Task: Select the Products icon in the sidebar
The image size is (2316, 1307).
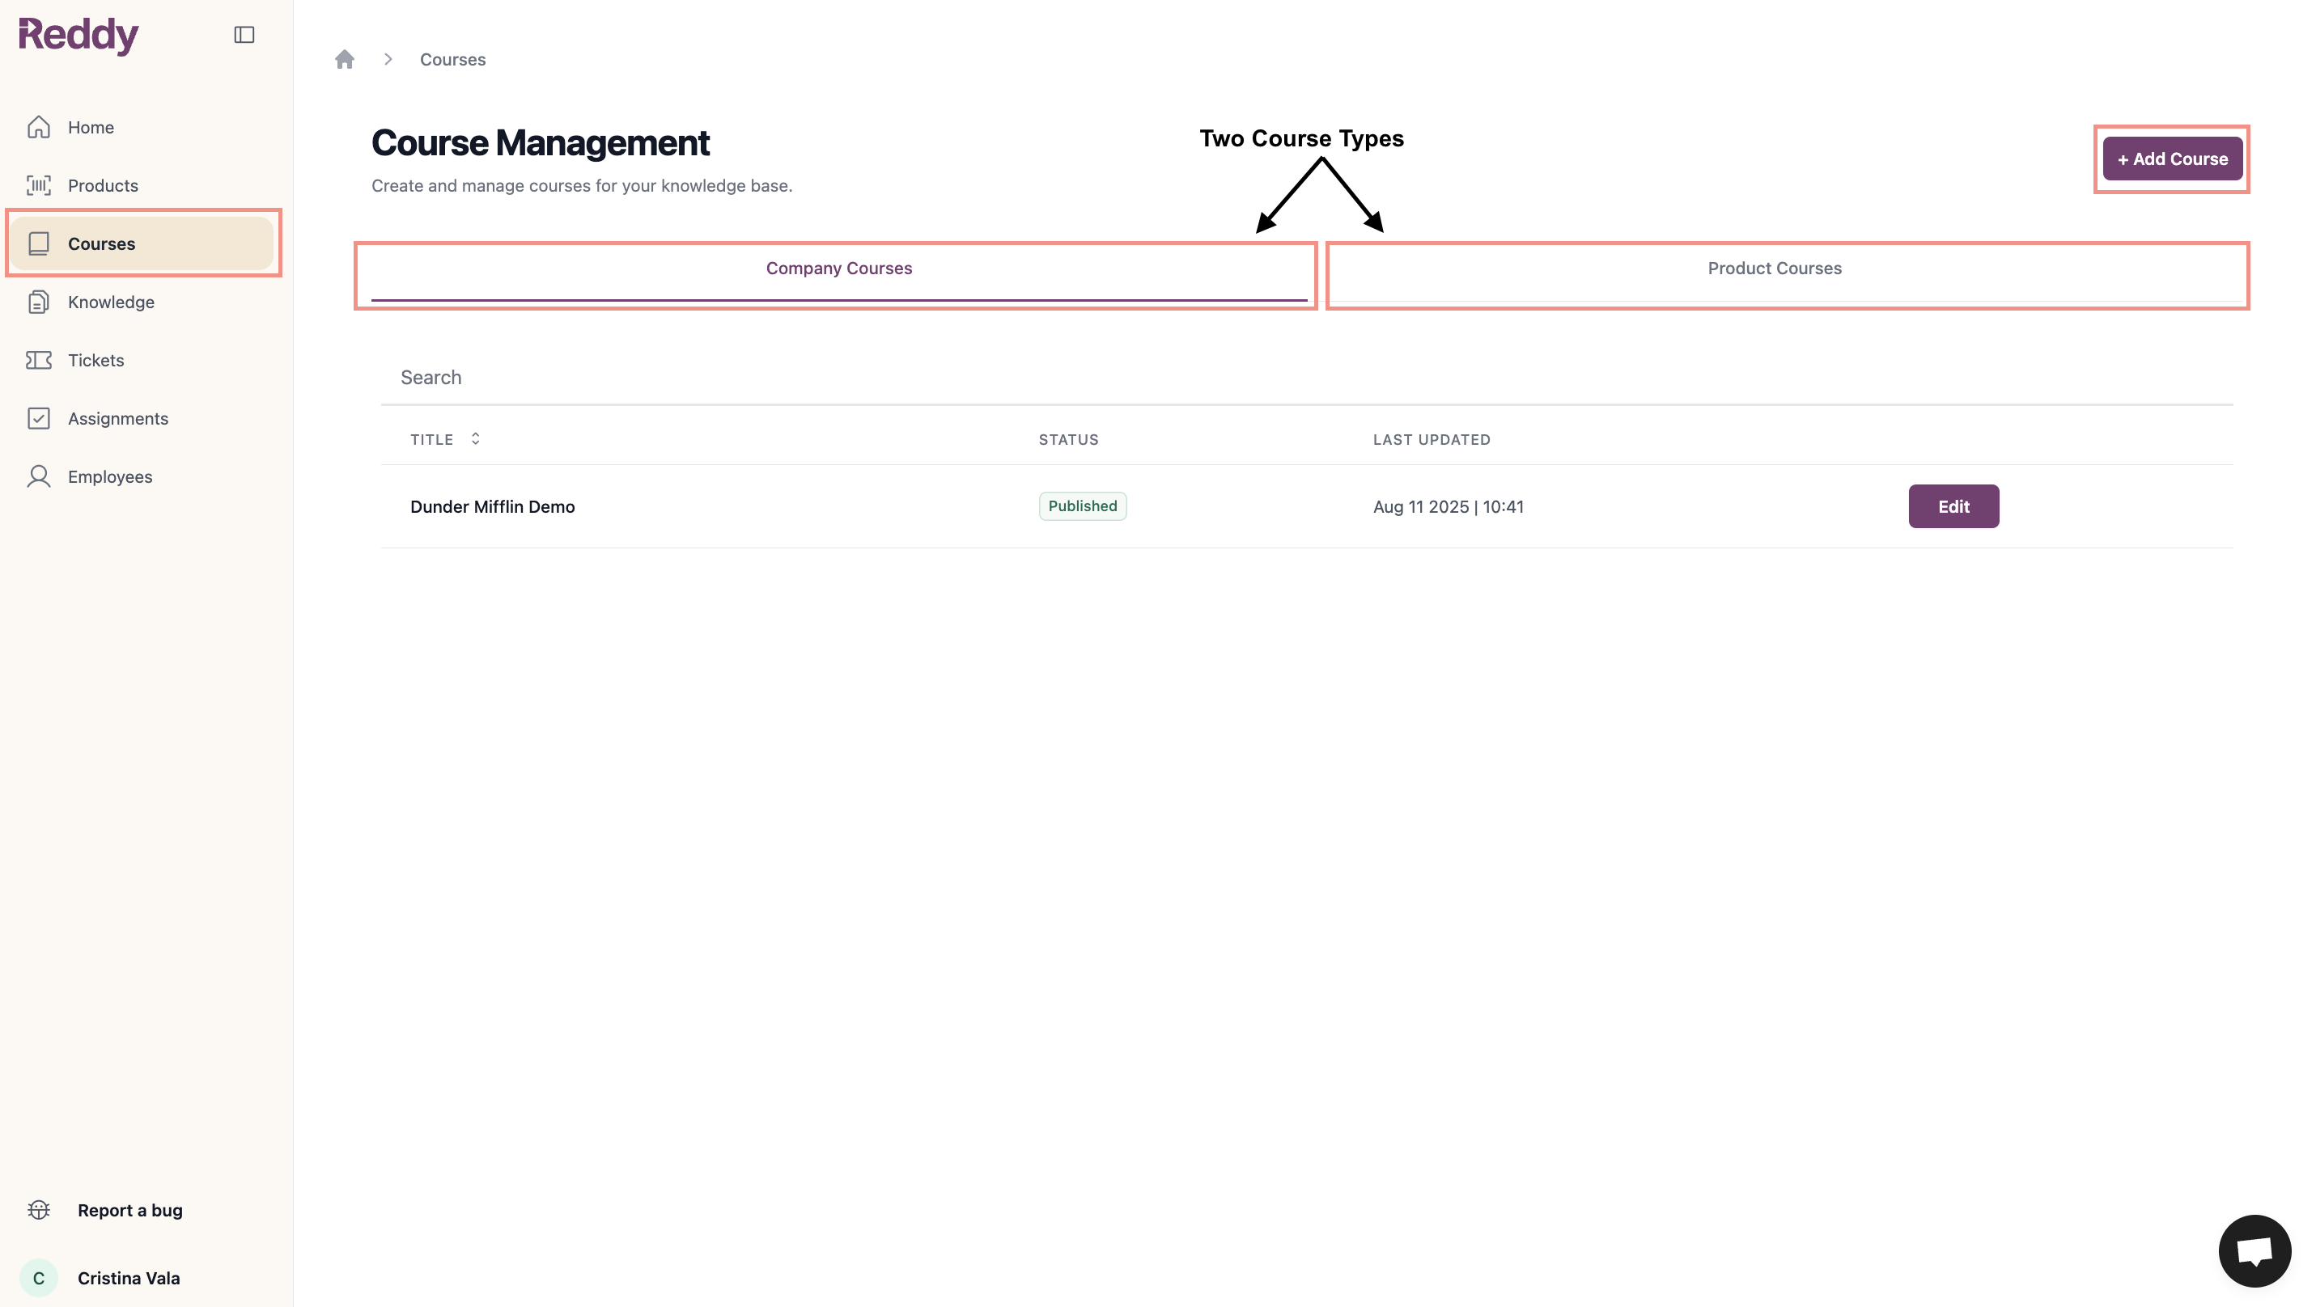Action: coord(39,185)
